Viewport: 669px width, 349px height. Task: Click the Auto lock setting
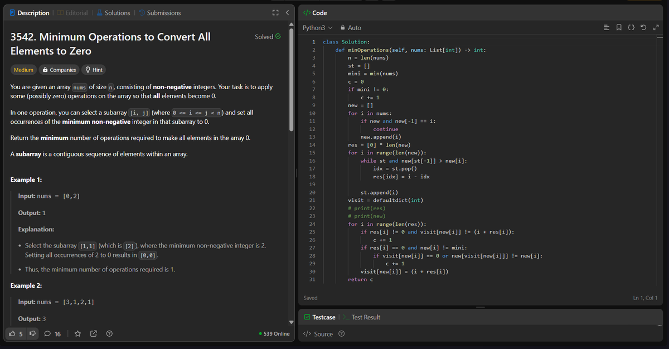tap(351, 27)
